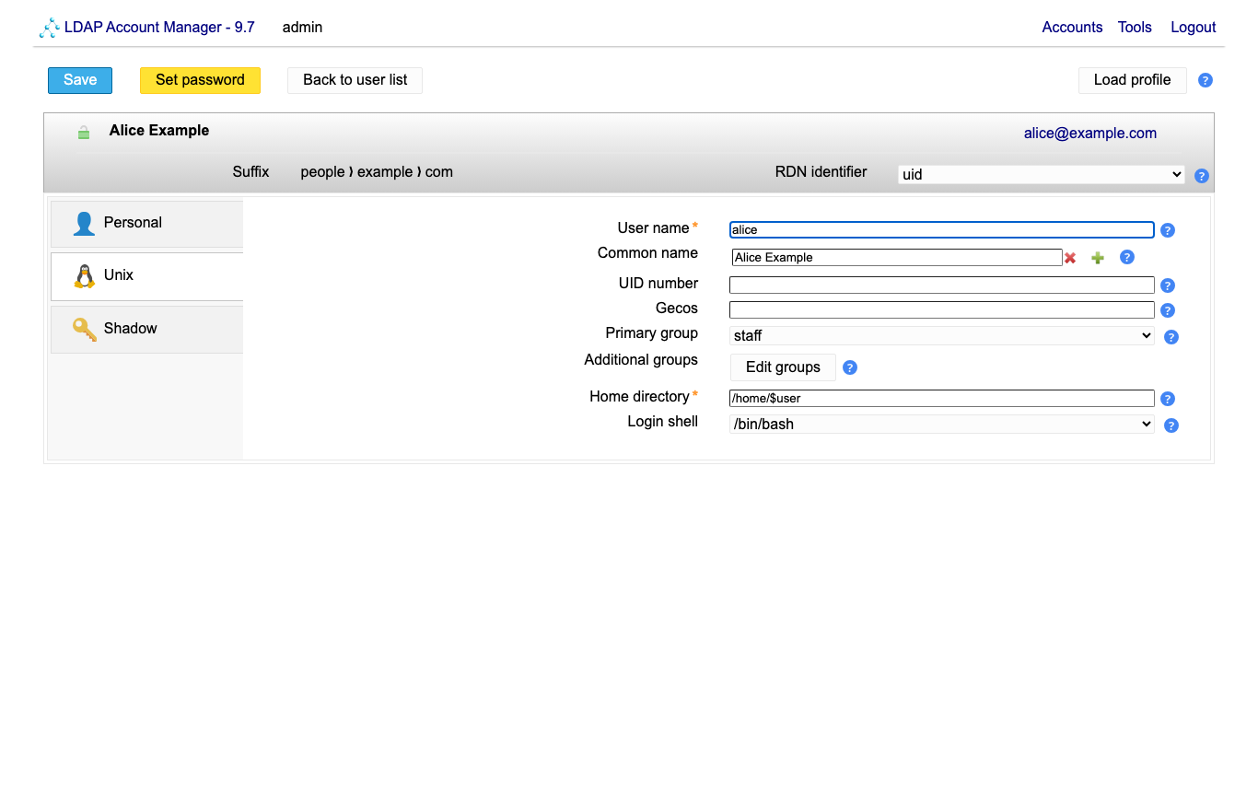Focus the User name input field
The image size is (1258, 792).
[941, 230]
